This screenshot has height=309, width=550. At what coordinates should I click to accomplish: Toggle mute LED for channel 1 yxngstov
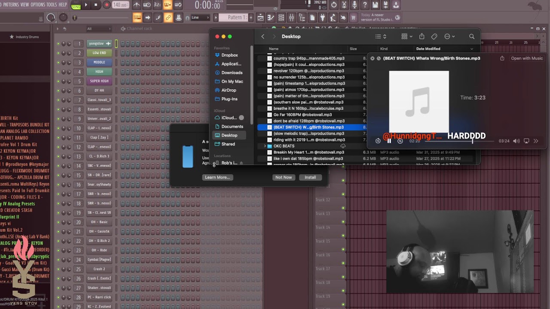pos(58,43)
